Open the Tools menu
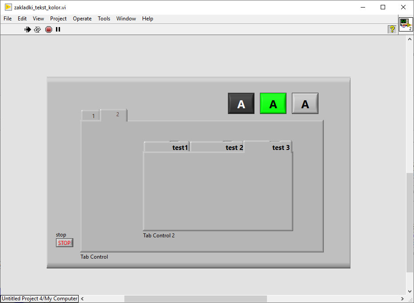 (104, 19)
